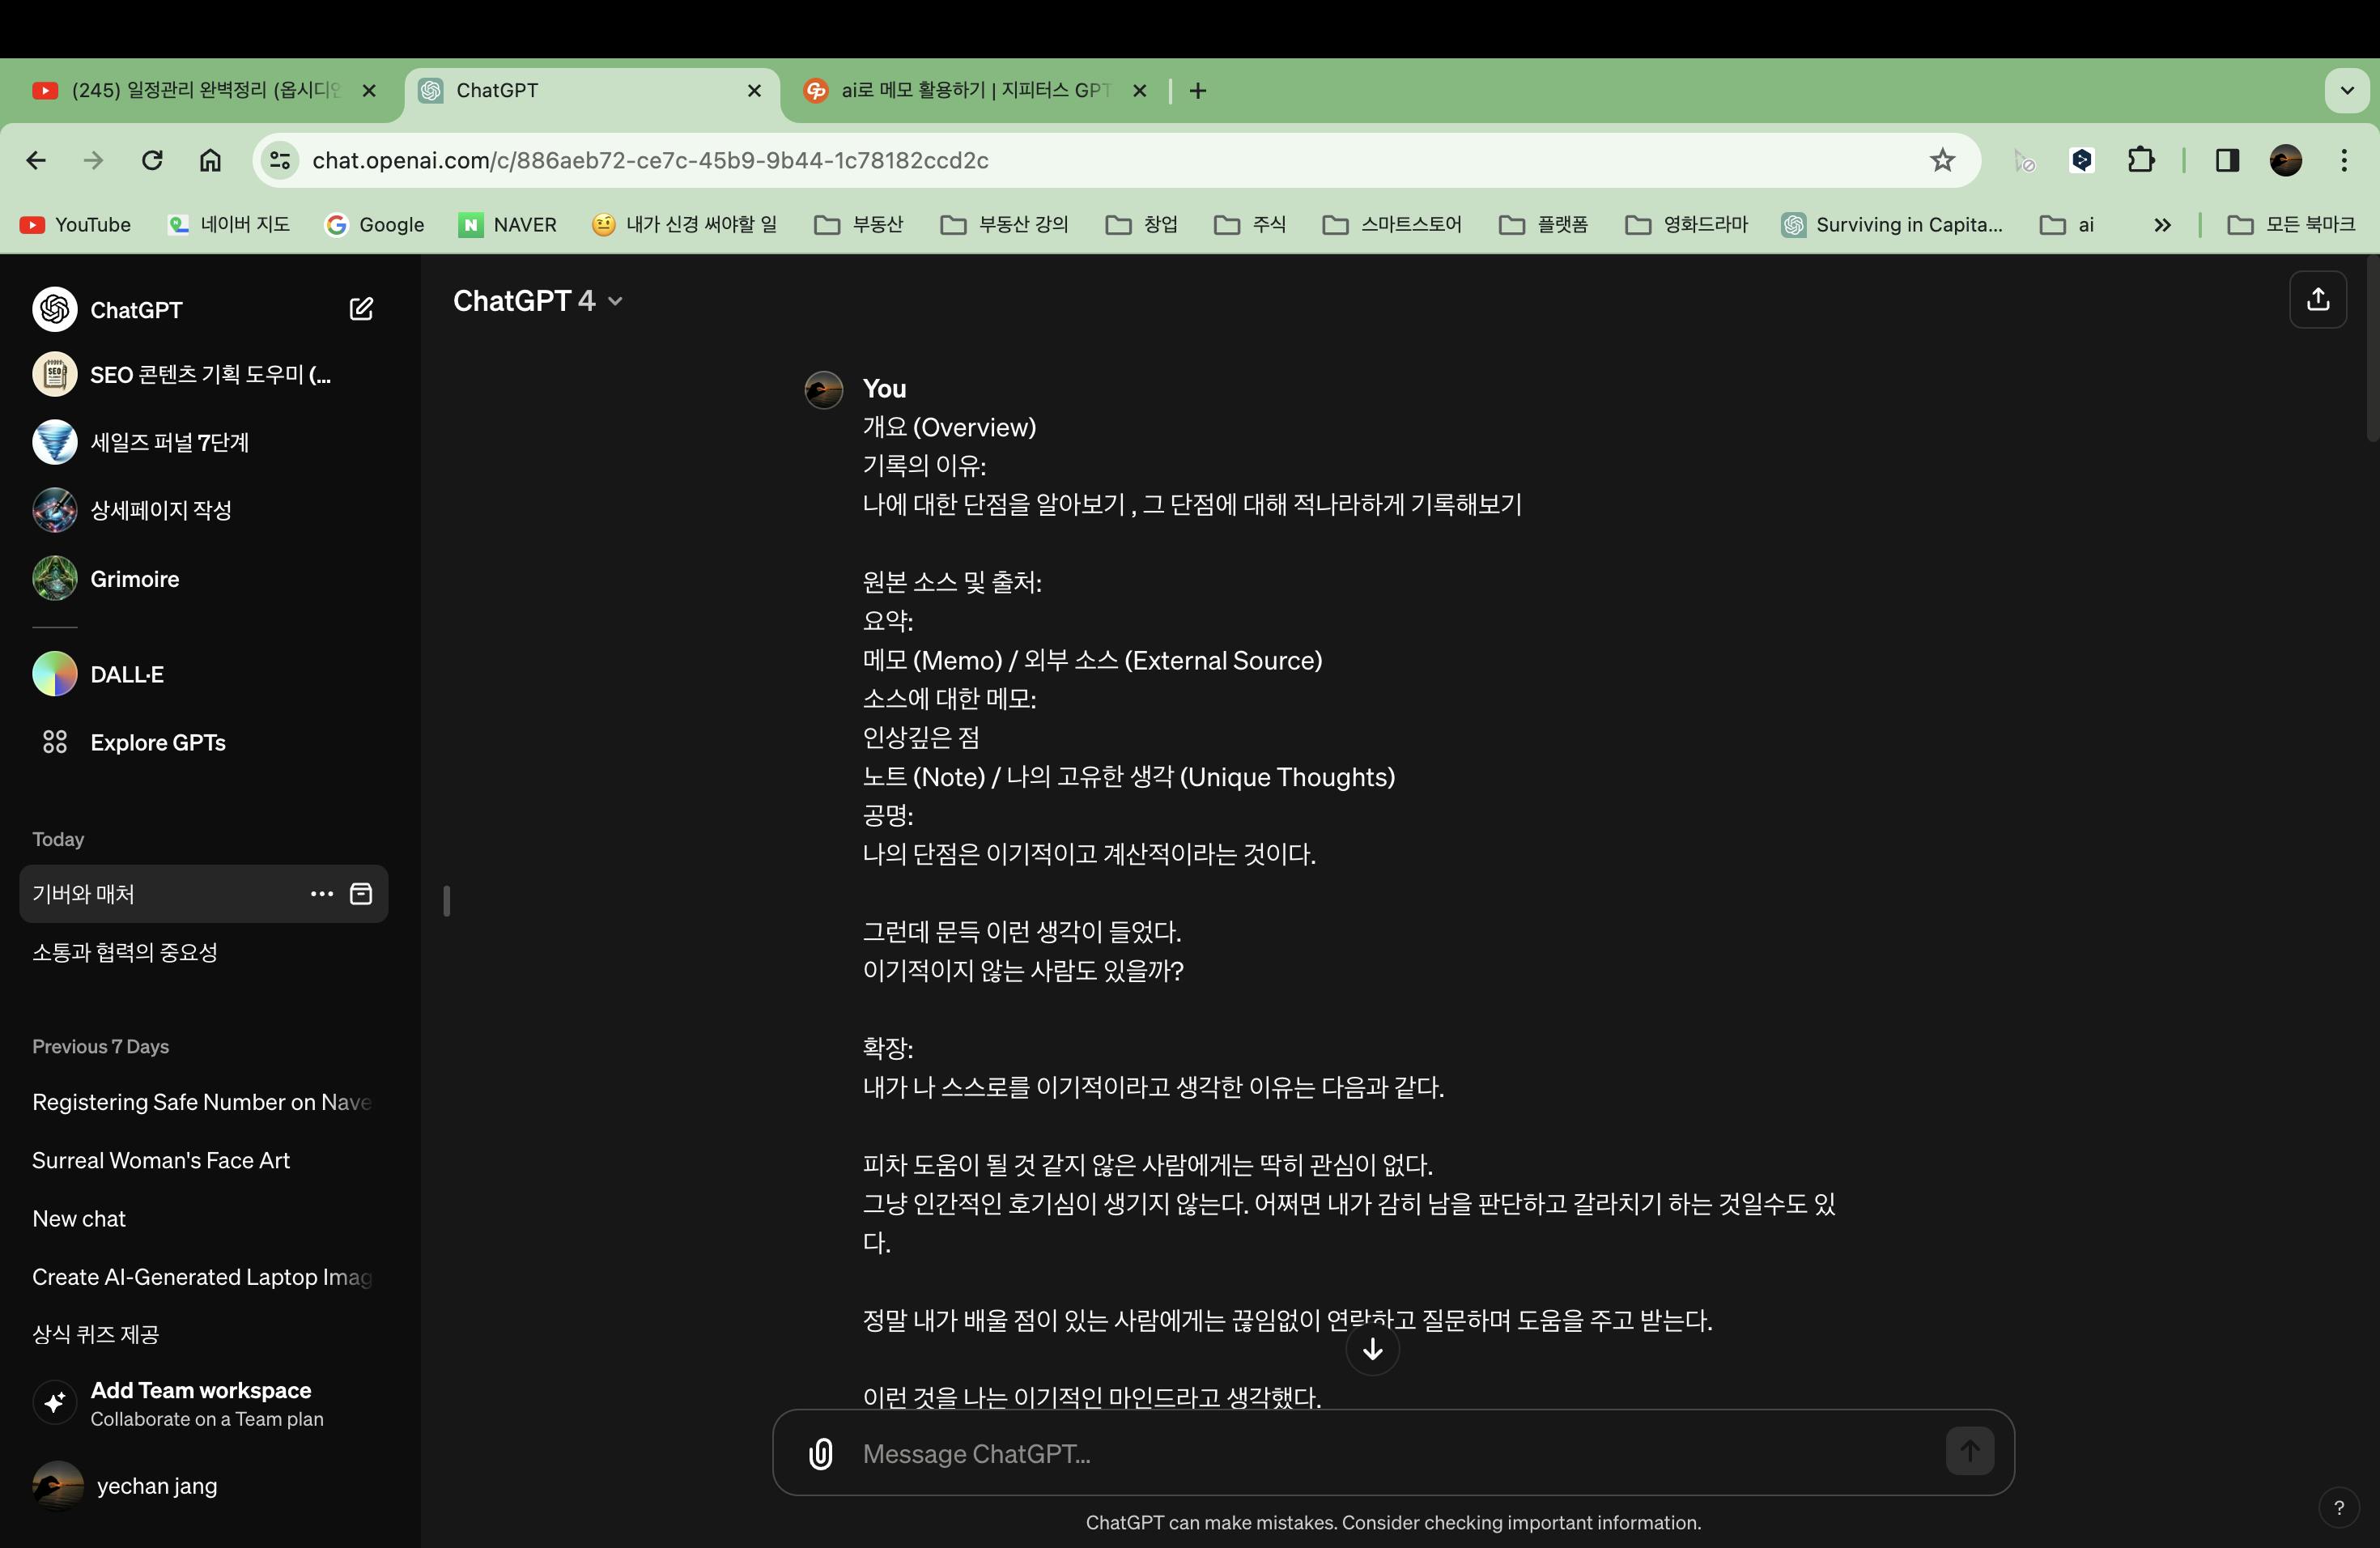Click Add Team workspace
This screenshot has height=1548, width=2380.
(200, 1403)
